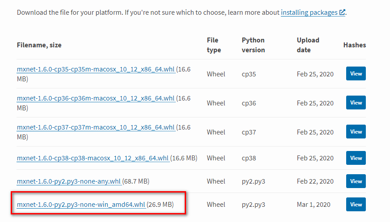Click the external link icon after installing packages
390x222 pixels.
click(x=342, y=12)
